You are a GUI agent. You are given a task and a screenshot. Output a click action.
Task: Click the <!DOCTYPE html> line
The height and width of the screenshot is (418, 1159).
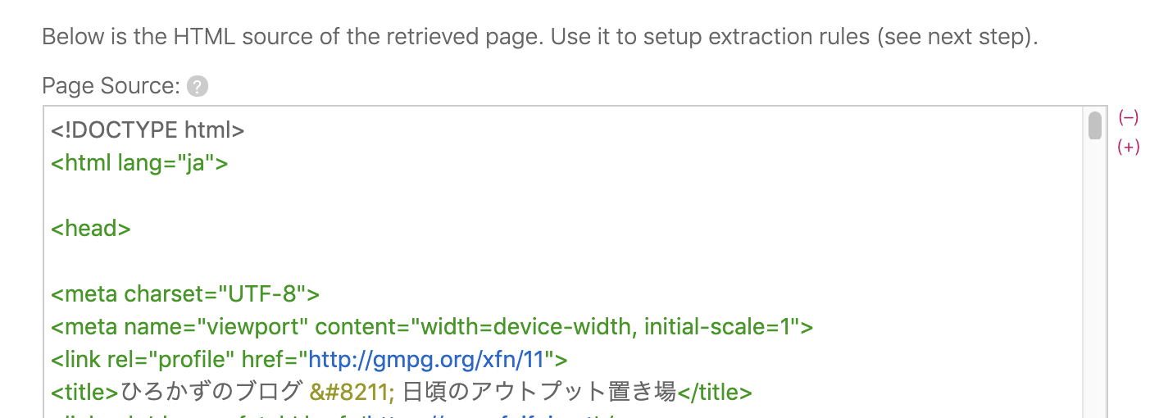tap(148, 130)
